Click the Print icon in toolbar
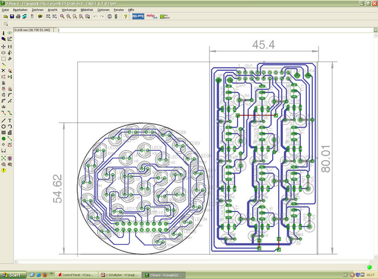 [x=18, y=17]
